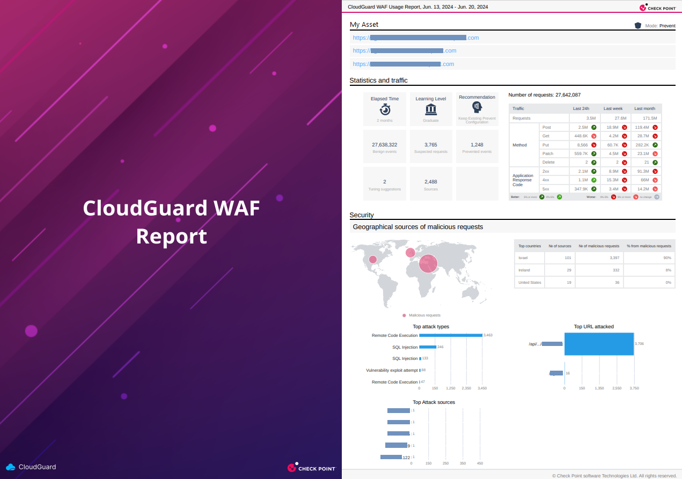Click the shield icon beside Mode: Prevent
The width and height of the screenshot is (682, 479).
click(638, 25)
